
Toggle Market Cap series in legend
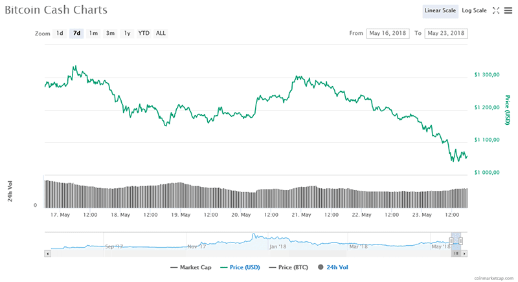[191, 267]
